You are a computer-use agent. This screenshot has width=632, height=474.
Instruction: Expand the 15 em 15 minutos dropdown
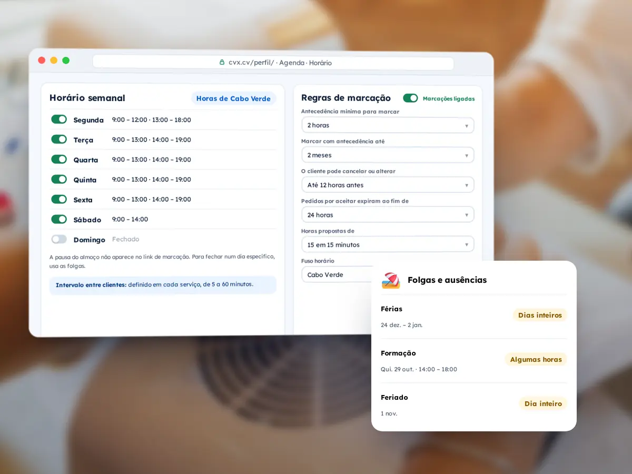pyautogui.click(x=388, y=244)
